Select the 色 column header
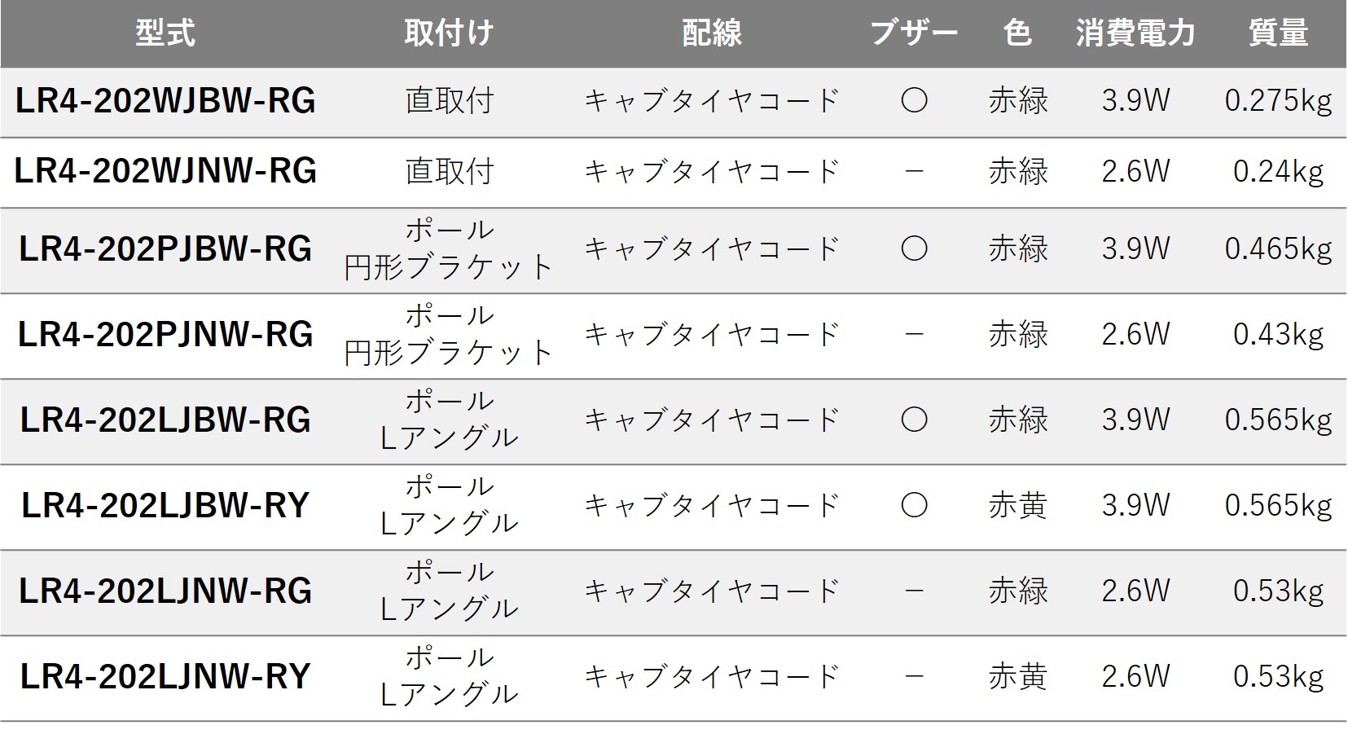Viewport: 1348px width, 734px height. point(1017,33)
